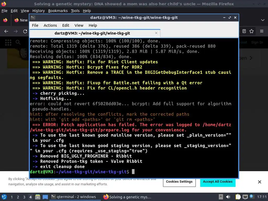Image resolution: width=268 pixels, height=201 pixels.
Task: Click the Sign In link on webpage
Action: pos(257,42)
